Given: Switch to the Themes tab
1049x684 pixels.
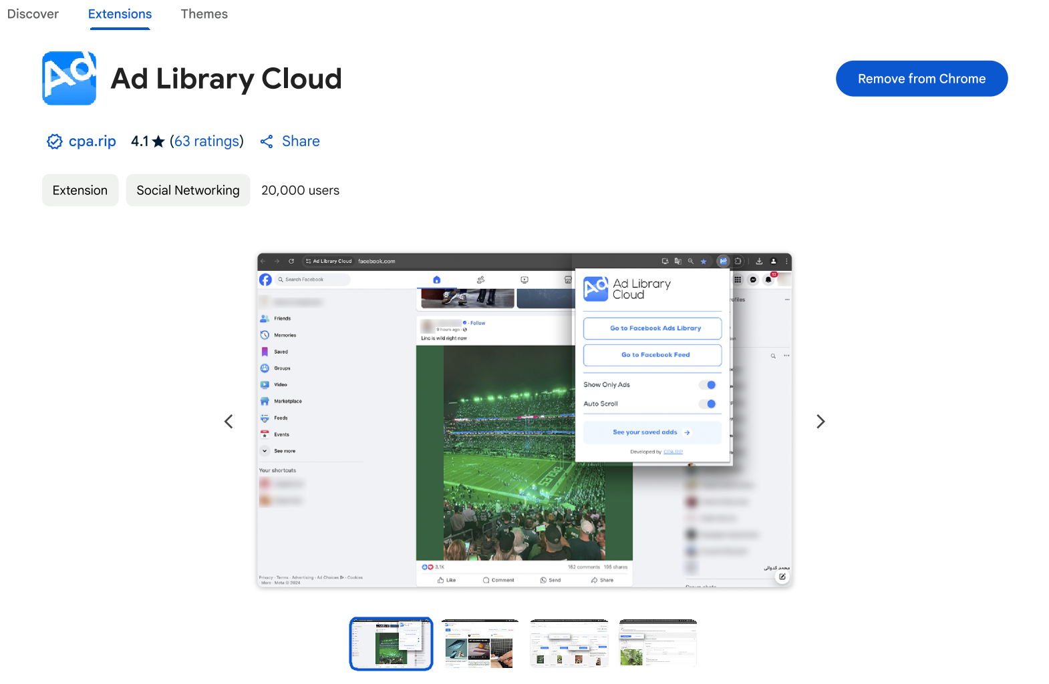Looking at the screenshot, I should 204,14.
